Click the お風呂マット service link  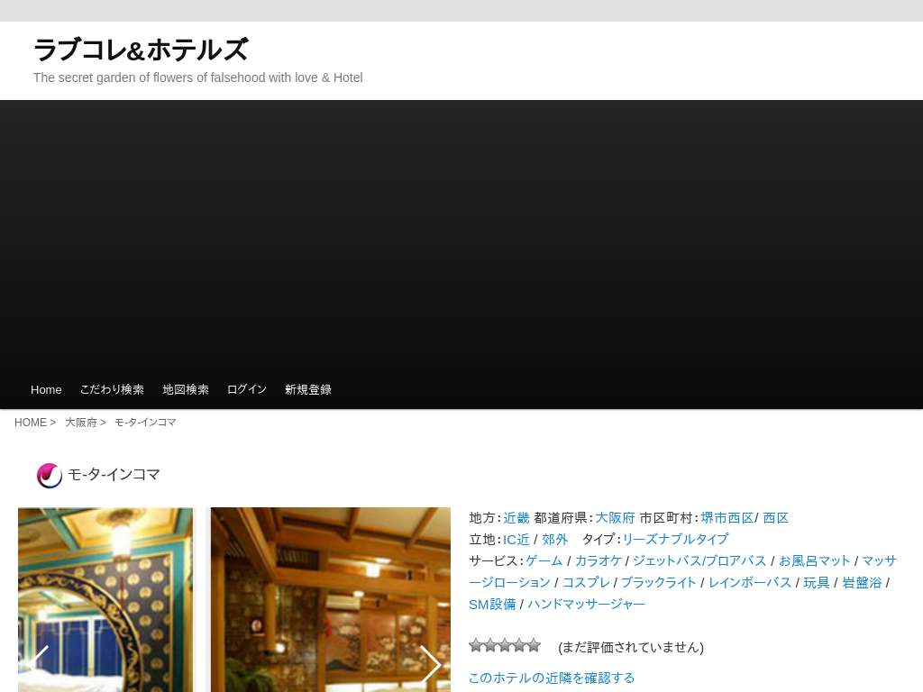[815, 561]
